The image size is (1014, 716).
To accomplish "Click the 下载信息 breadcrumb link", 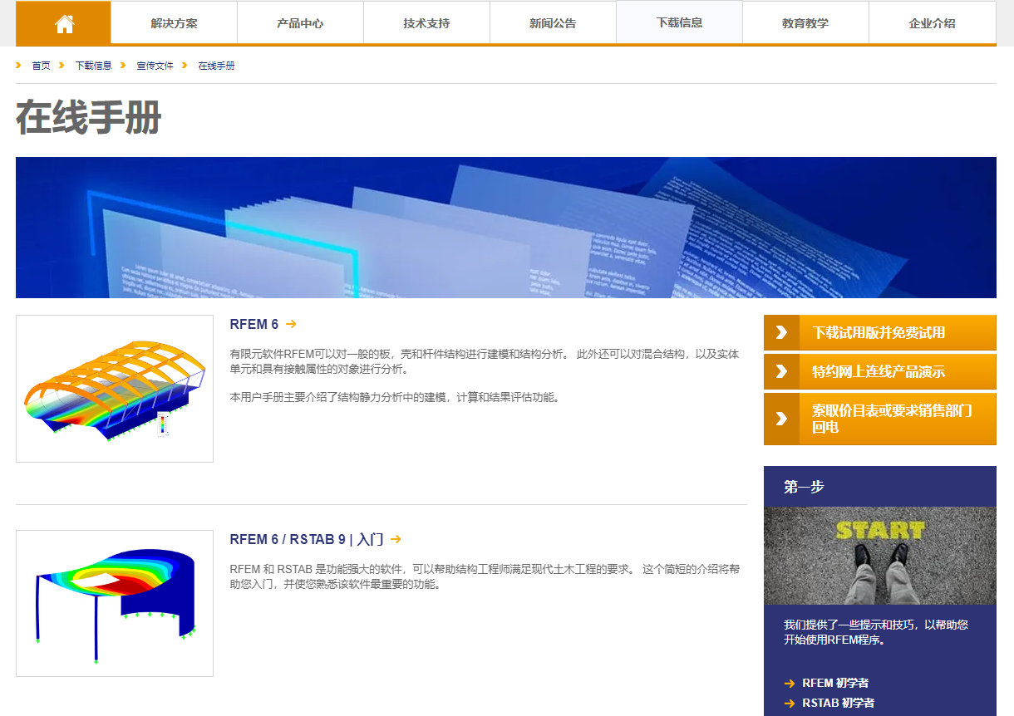I will [x=93, y=66].
